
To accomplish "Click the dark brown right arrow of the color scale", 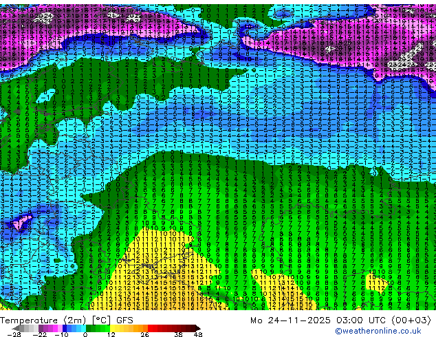I will (198, 328).
